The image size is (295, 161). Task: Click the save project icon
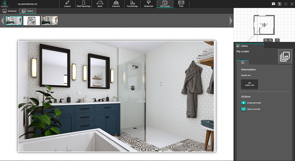coord(280,4)
